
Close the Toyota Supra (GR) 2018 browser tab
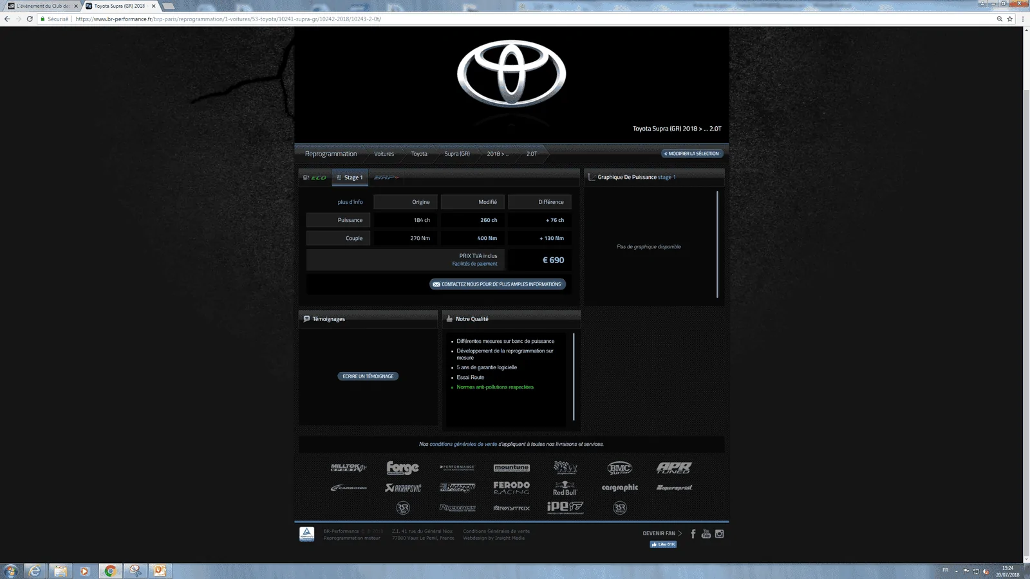[154, 6]
